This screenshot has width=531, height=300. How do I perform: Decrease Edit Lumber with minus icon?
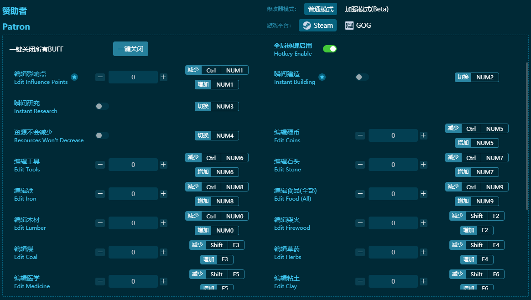coord(100,223)
